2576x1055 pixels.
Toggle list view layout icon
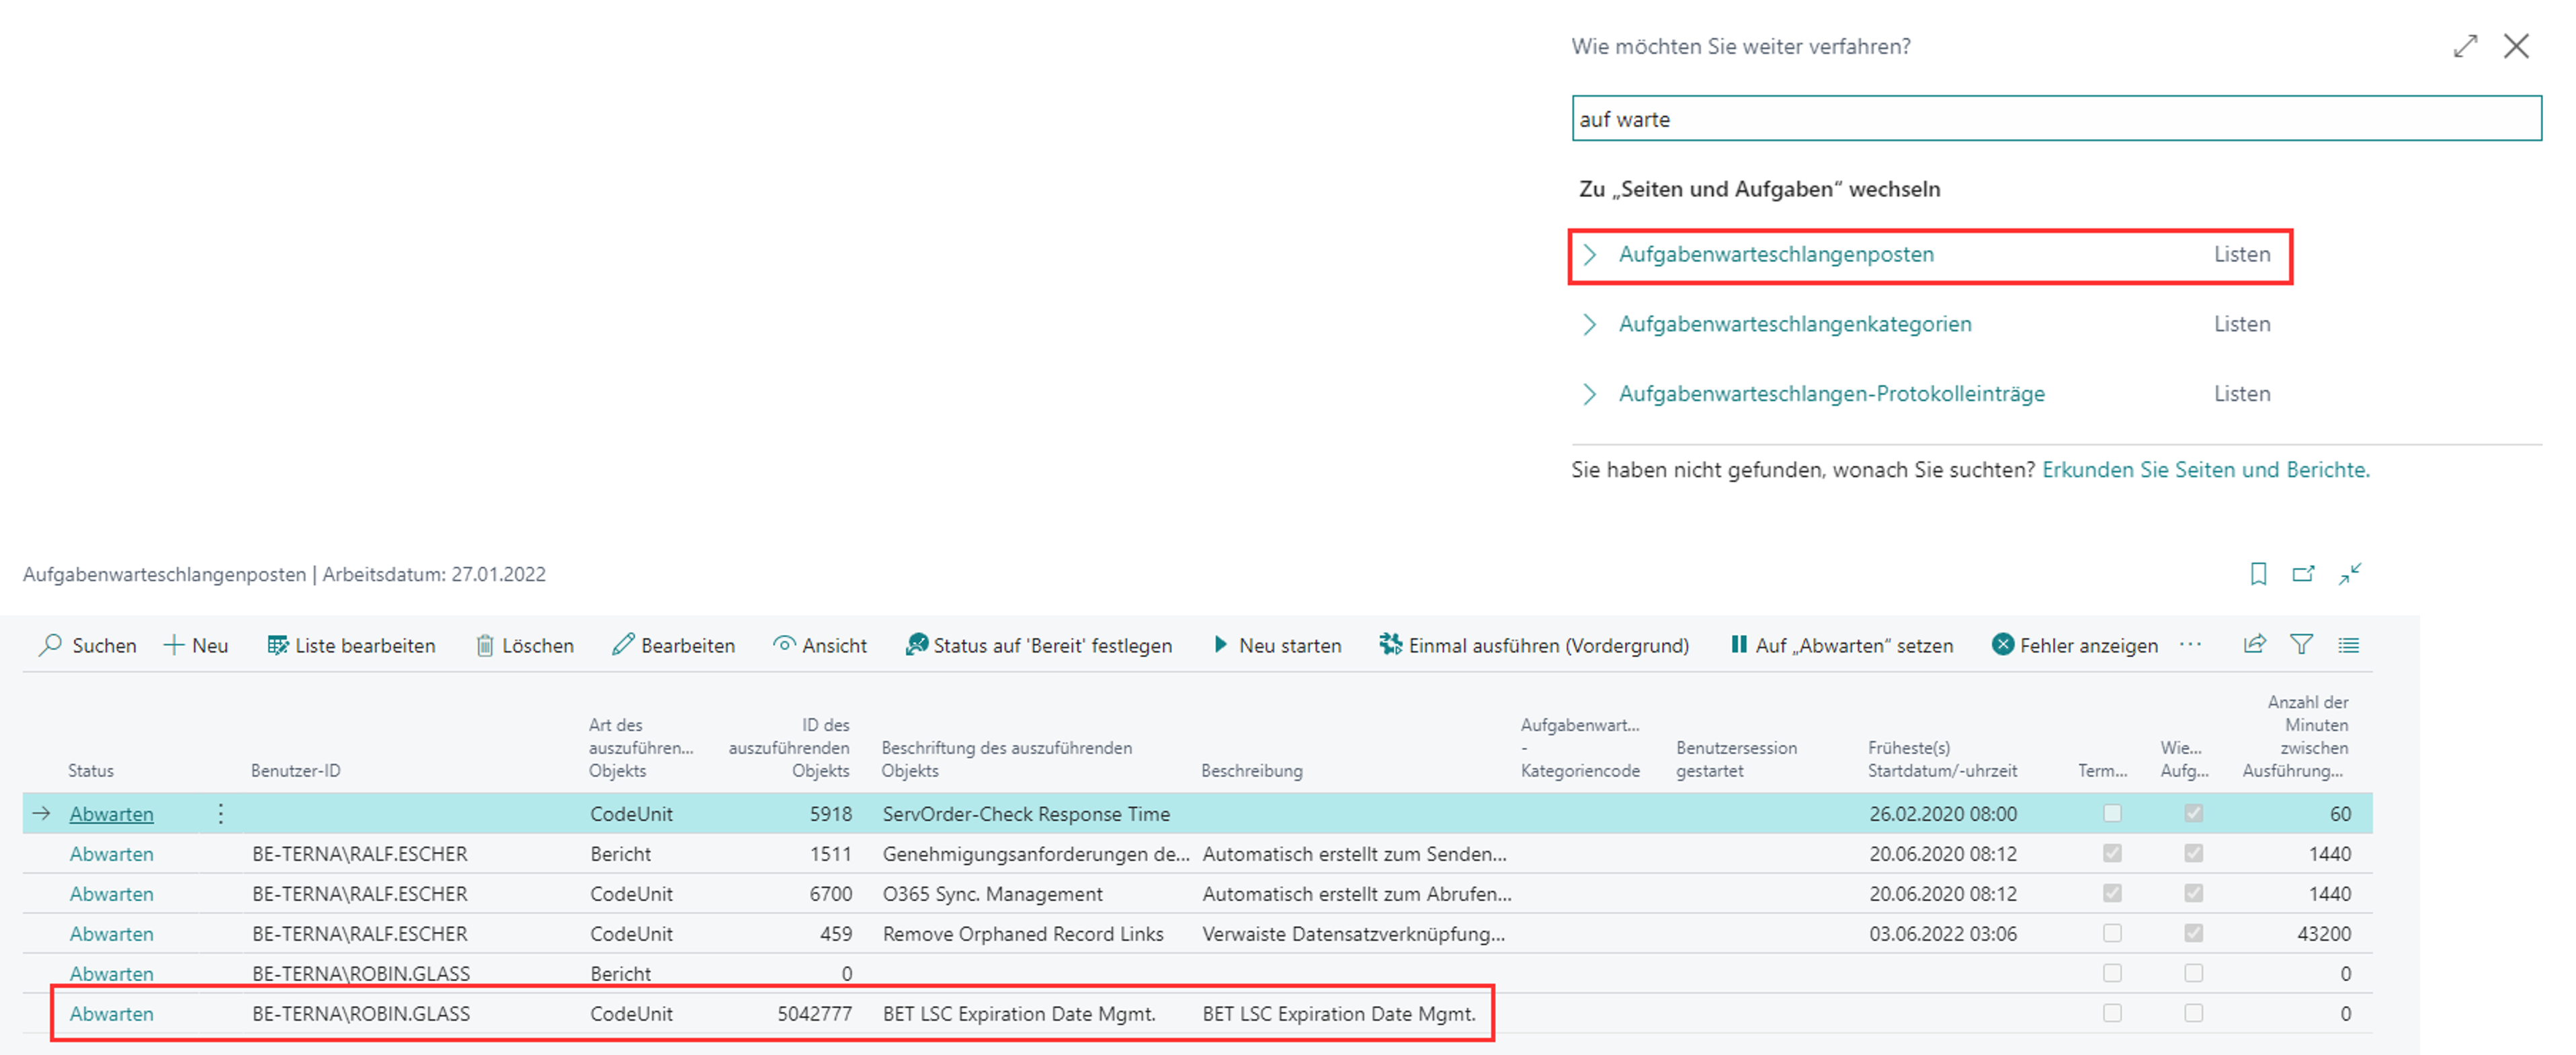(x=2348, y=645)
